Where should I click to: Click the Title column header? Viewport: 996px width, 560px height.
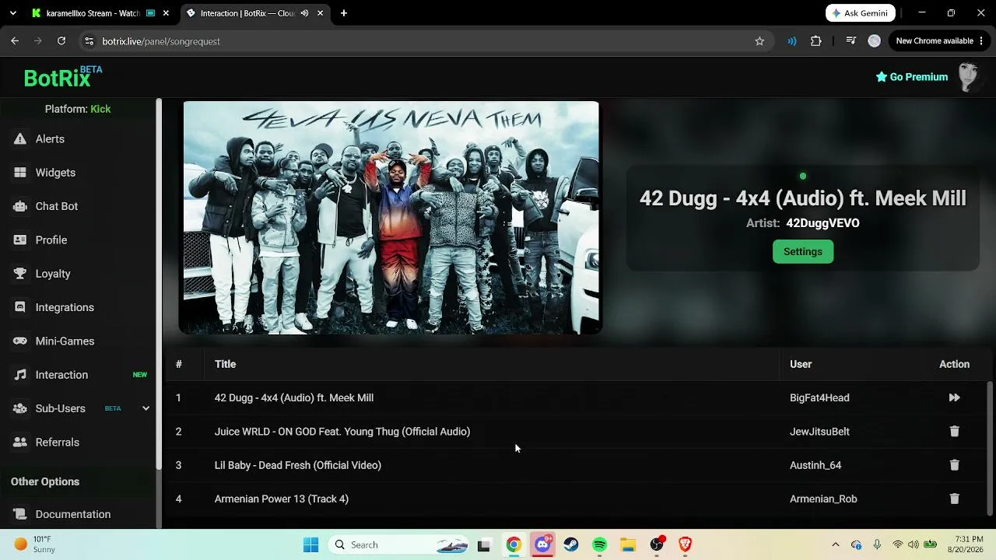tap(225, 364)
